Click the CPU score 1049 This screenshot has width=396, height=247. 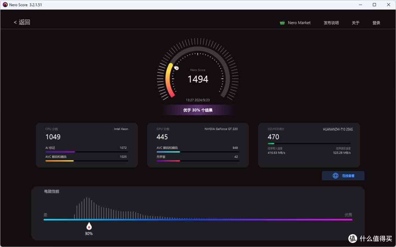[x=53, y=137]
